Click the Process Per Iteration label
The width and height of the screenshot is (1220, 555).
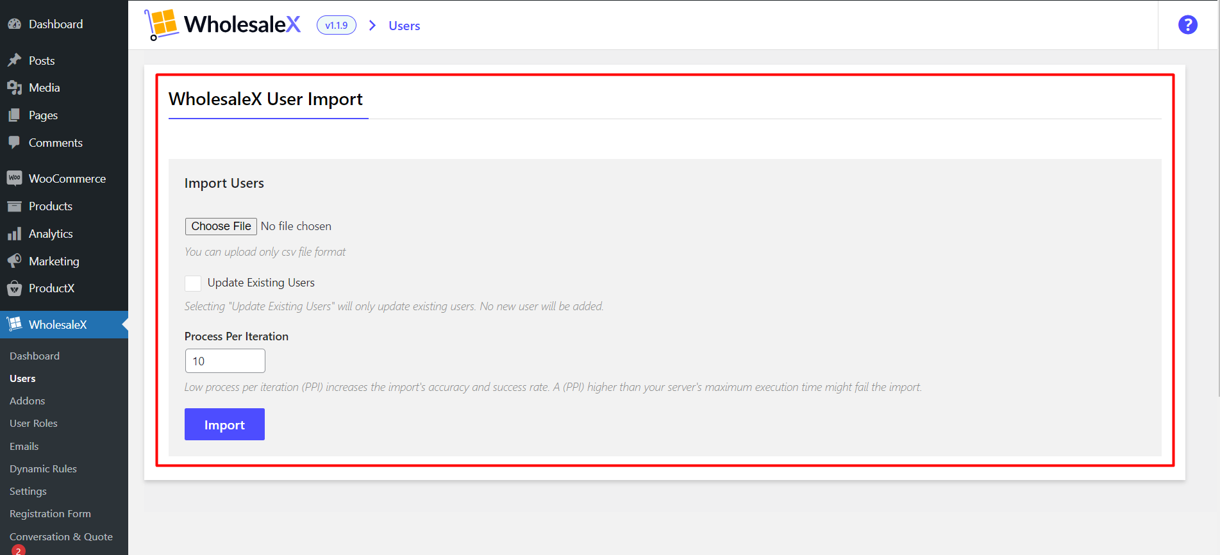click(x=237, y=336)
